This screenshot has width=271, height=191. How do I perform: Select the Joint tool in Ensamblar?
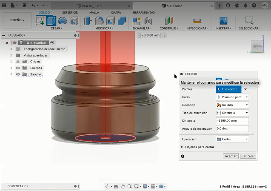(148, 21)
